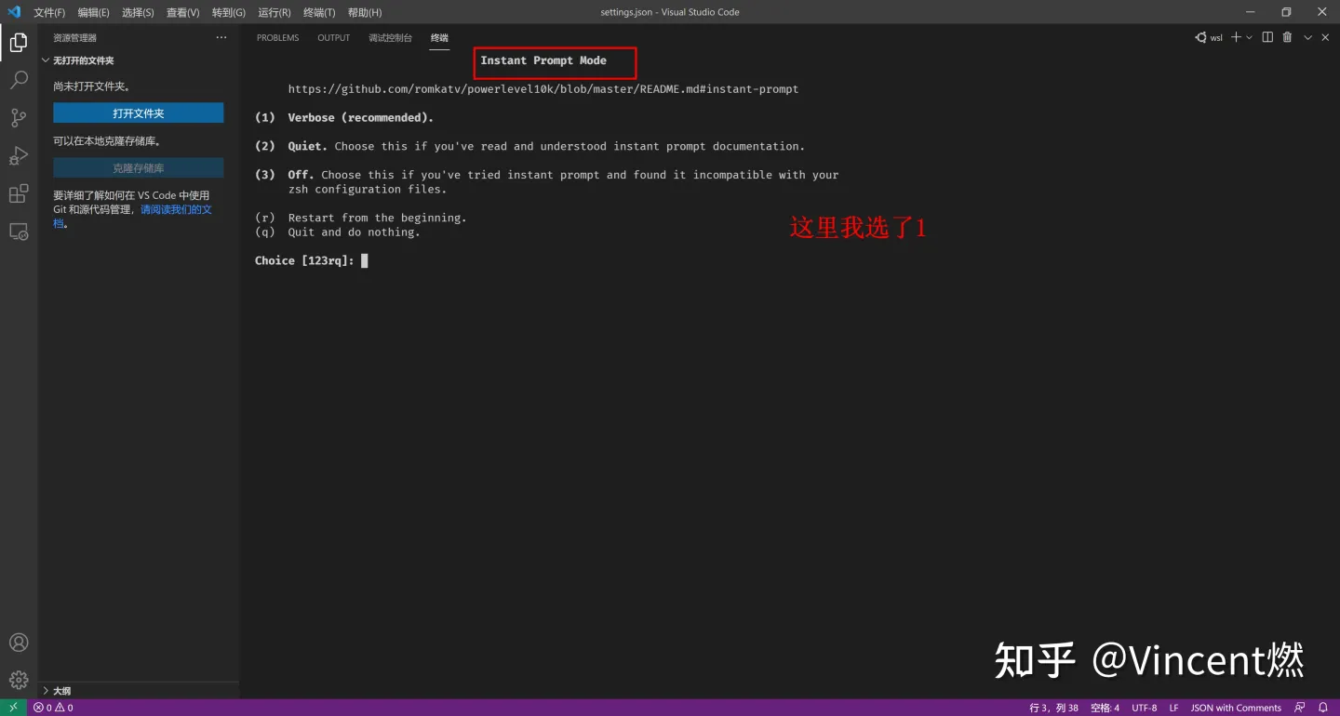Click the 资源管理器 panel title
Image resolution: width=1340 pixels, height=716 pixels.
pyautogui.click(x=74, y=38)
